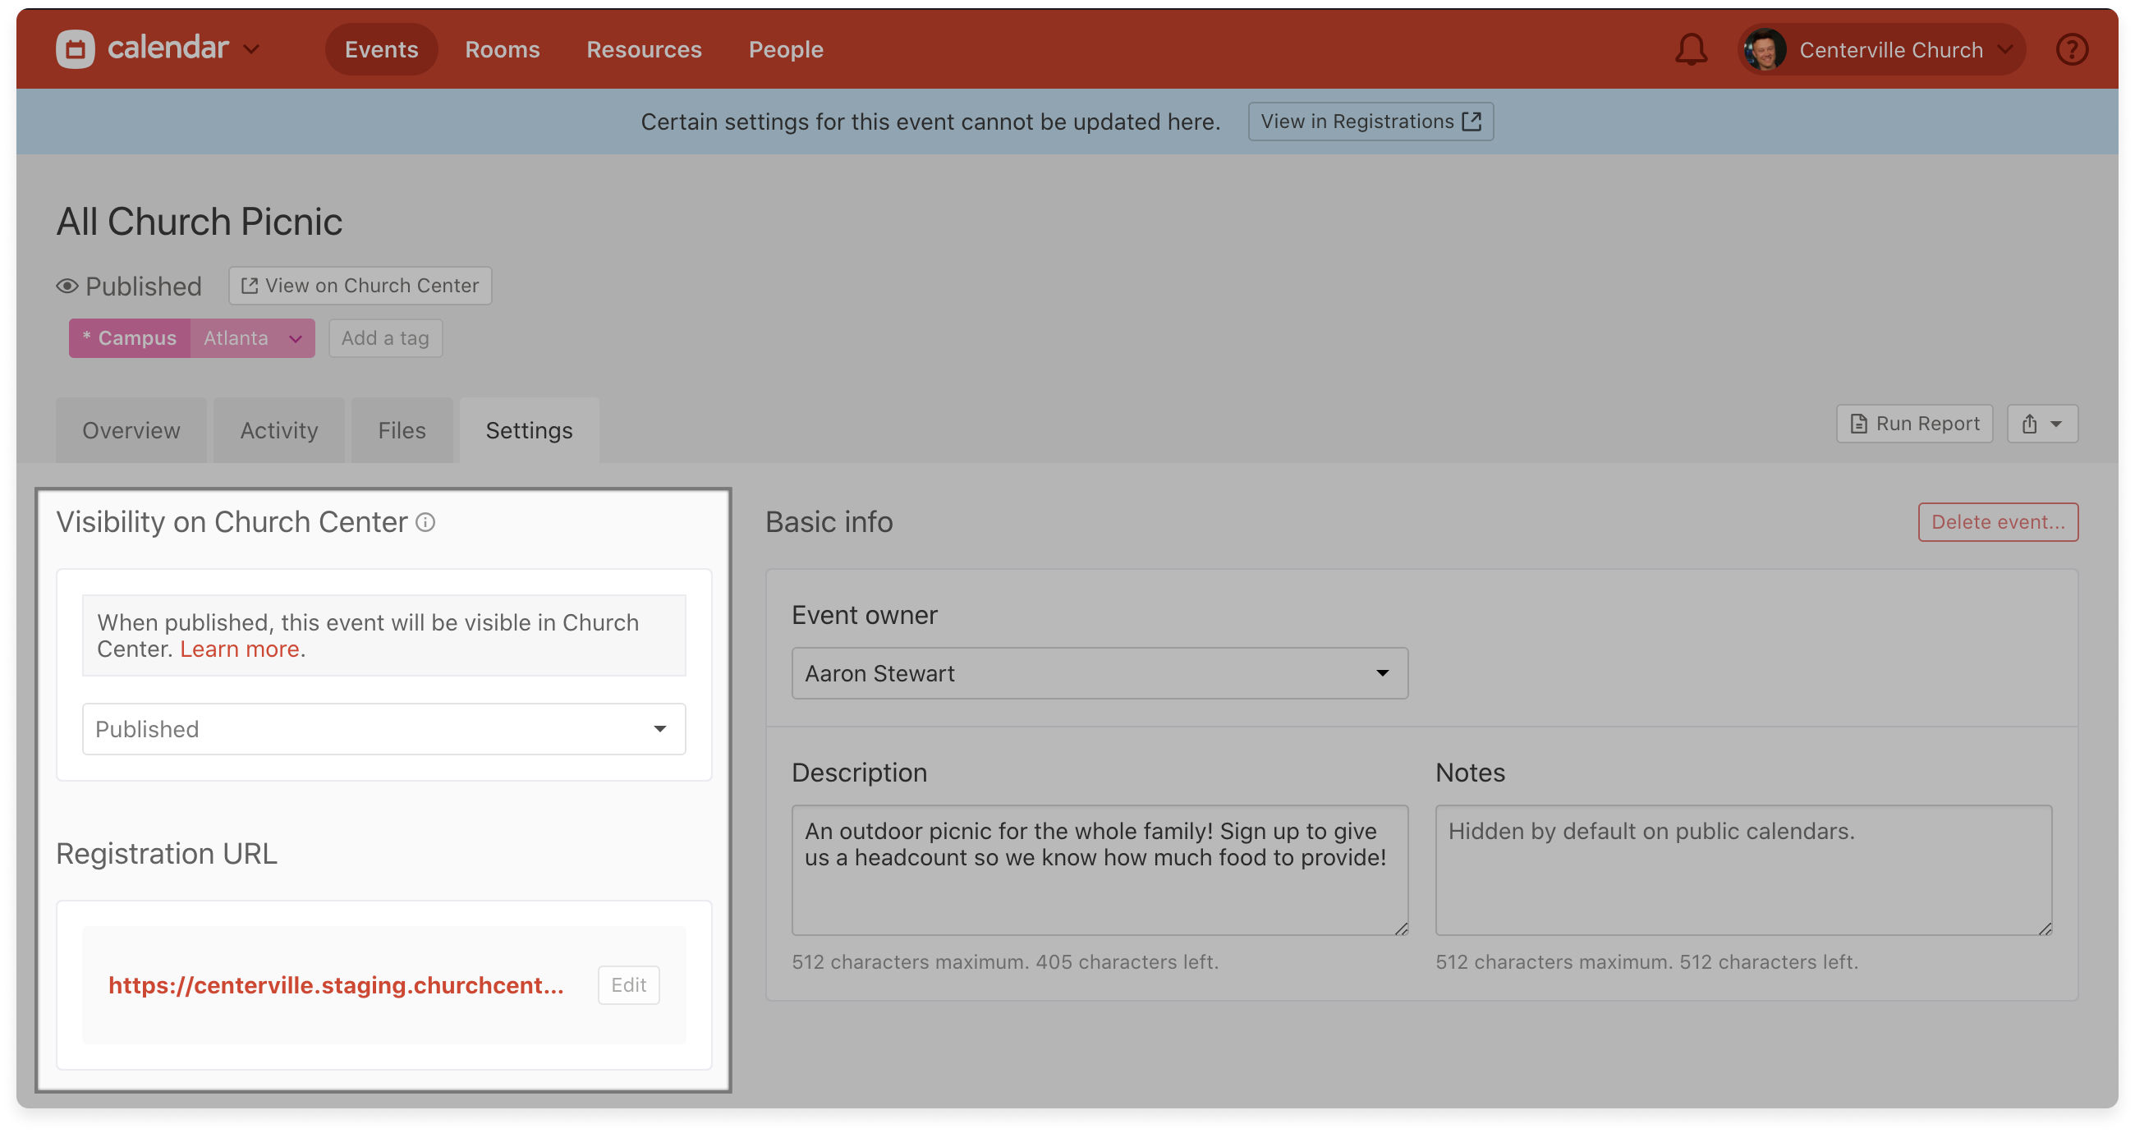This screenshot has width=2135, height=1133.
Task: Open the notifications bell
Action: (x=1691, y=50)
